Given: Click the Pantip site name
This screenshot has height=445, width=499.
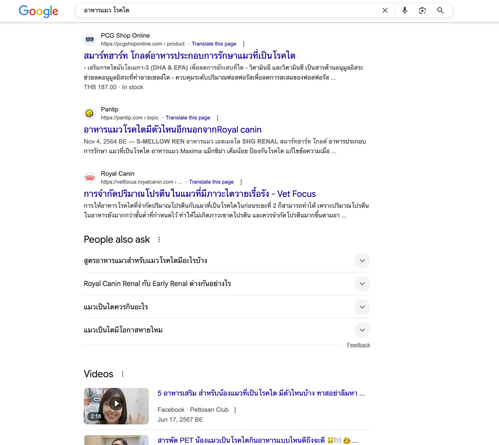Looking at the screenshot, I should (110, 110).
